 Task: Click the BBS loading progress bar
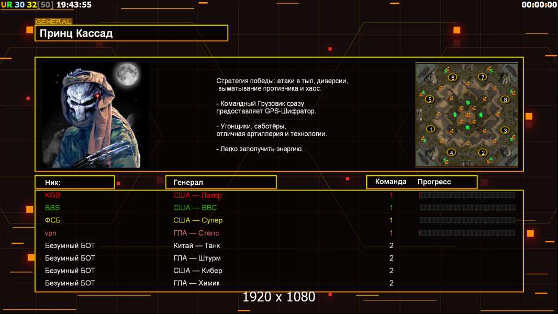tap(467, 208)
